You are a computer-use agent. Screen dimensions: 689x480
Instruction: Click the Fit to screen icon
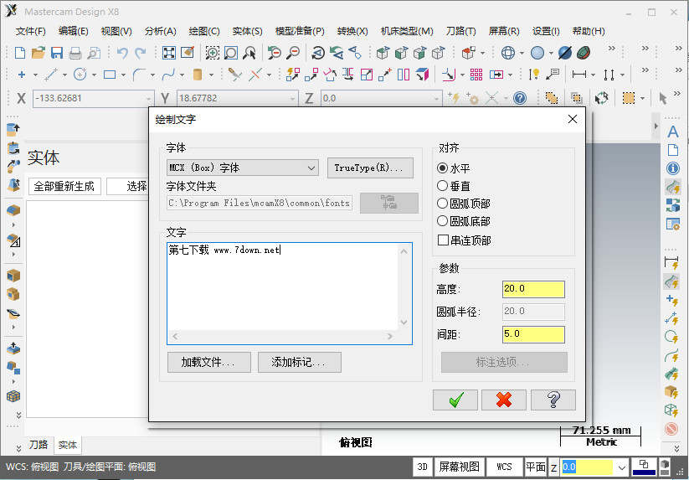(169, 53)
